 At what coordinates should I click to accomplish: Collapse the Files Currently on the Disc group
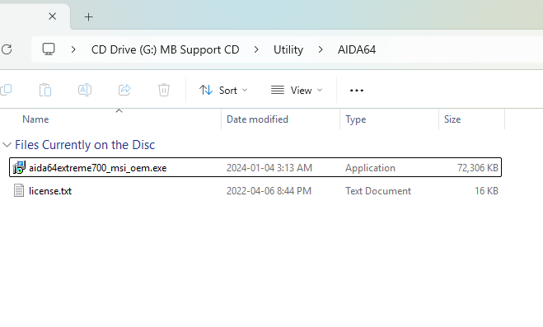click(x=7, y=145)
